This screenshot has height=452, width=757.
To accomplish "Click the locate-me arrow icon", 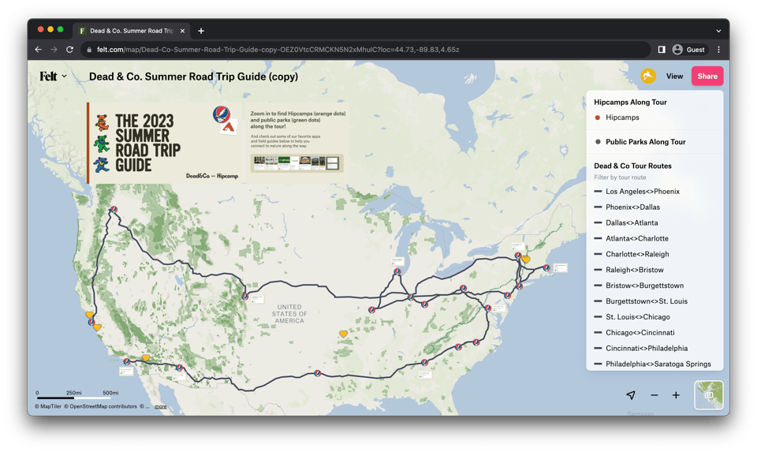I will [631, 395].
